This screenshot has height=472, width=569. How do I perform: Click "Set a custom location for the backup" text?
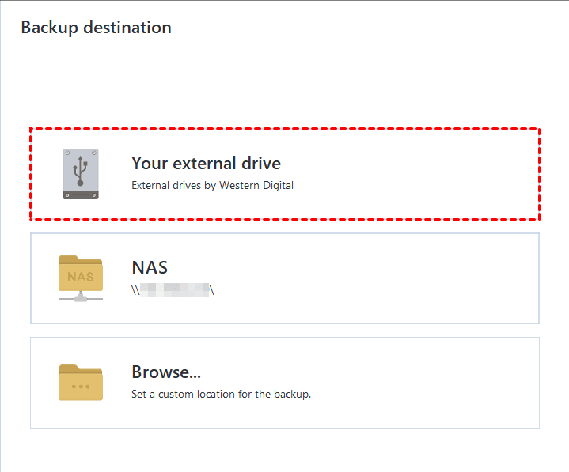coord(221,394)
